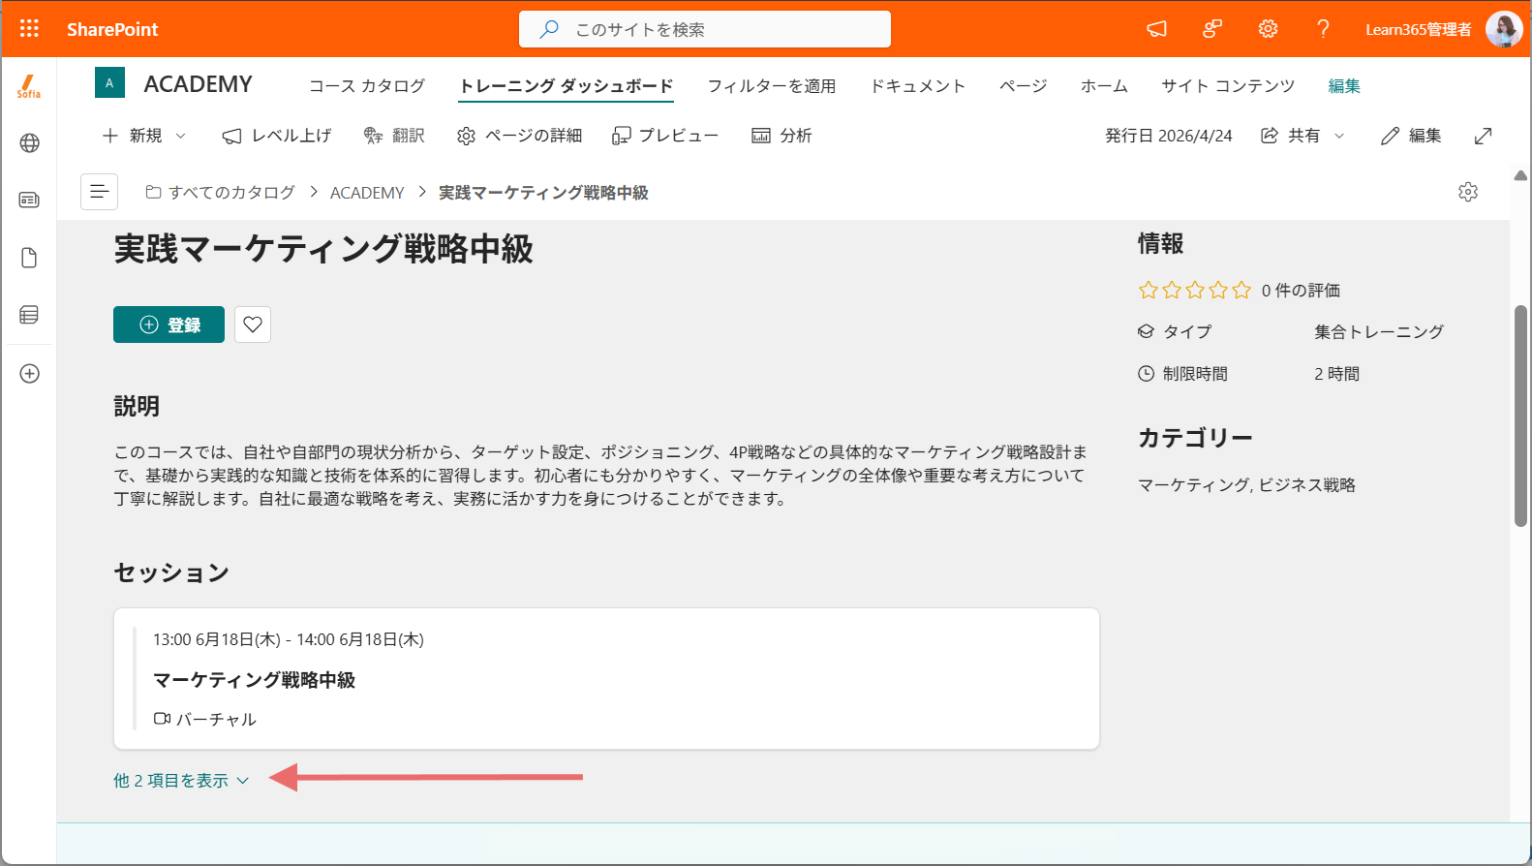Screen dimensions: 1532x866
Task: Open the 新規 dropdown
Action: [144, 136]
